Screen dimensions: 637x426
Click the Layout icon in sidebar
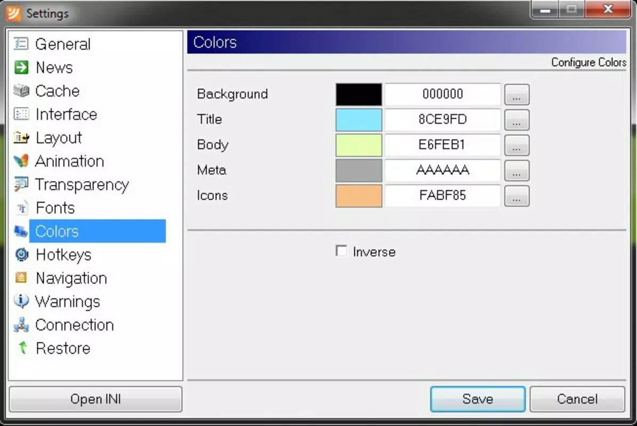click(21, 137)
